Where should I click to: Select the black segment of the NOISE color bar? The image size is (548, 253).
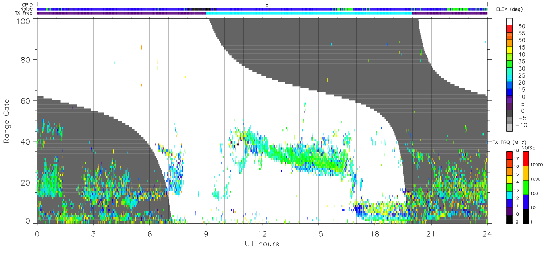(525, 215)
